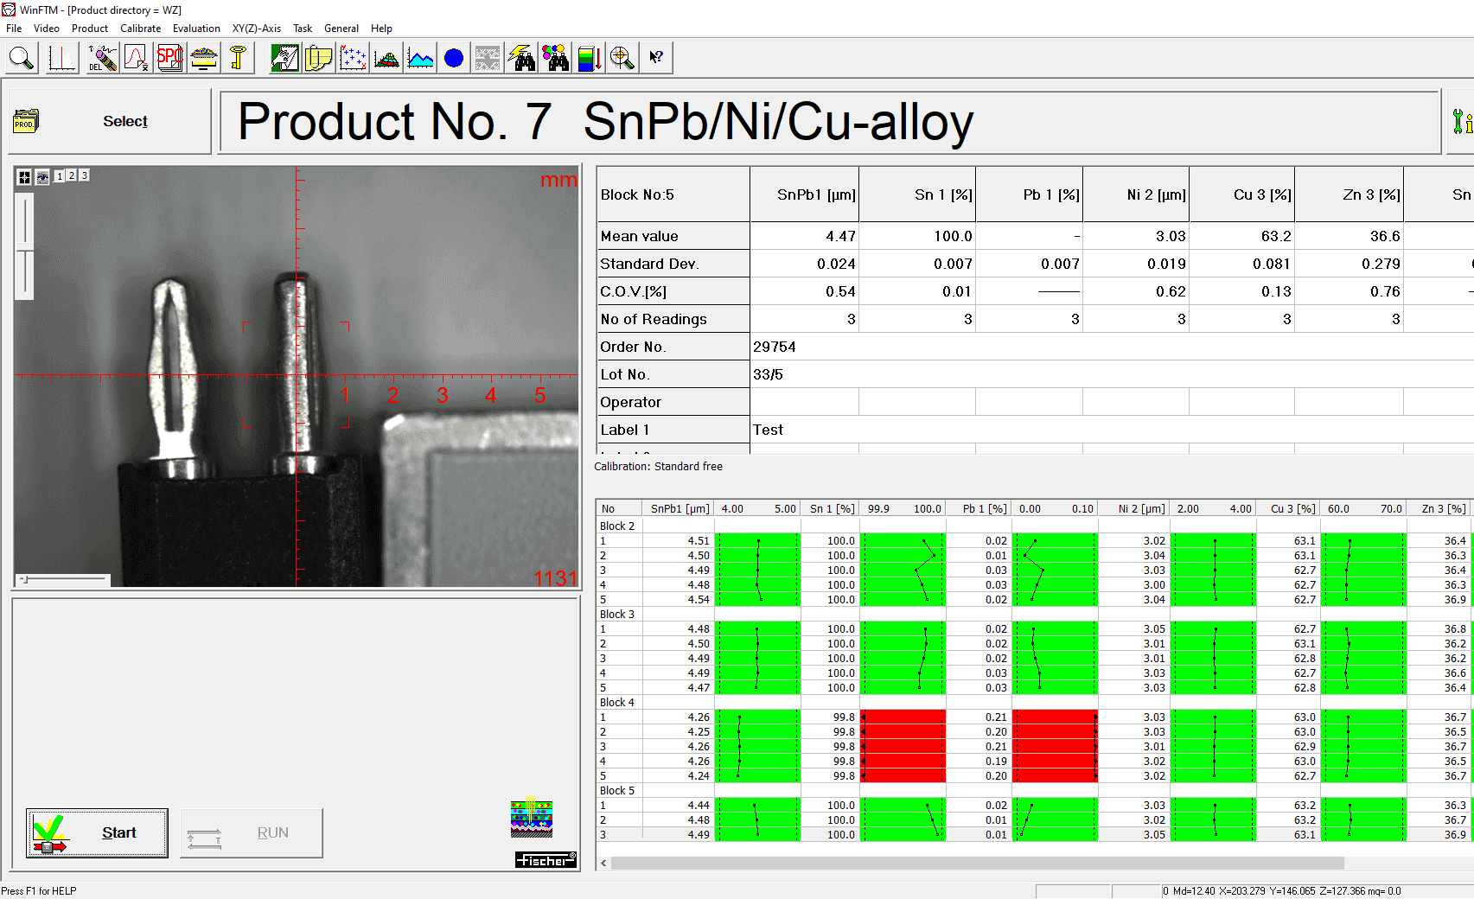Switch to camera view 2
The image size is (1474, 899).
click(70, 175)
